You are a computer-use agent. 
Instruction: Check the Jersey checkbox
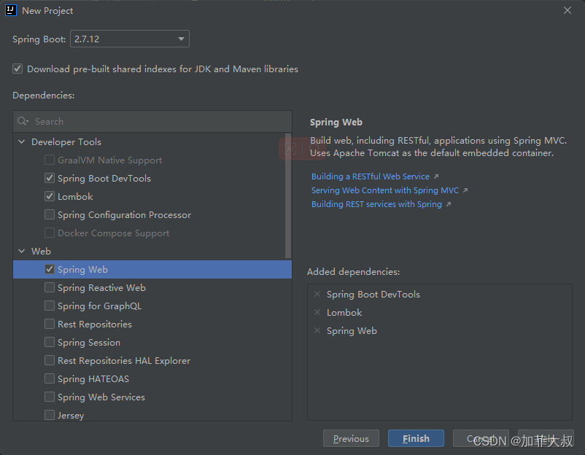[x=50, y=415]
